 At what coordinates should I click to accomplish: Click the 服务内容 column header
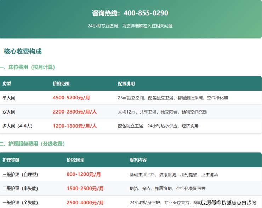[138, 160]
